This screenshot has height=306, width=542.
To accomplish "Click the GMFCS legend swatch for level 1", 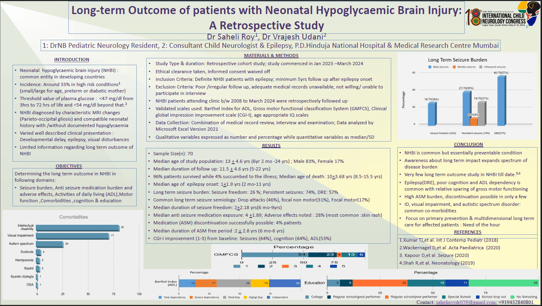I will (237, 266).
